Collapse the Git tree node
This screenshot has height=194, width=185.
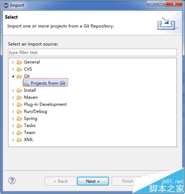click(13, 76)
